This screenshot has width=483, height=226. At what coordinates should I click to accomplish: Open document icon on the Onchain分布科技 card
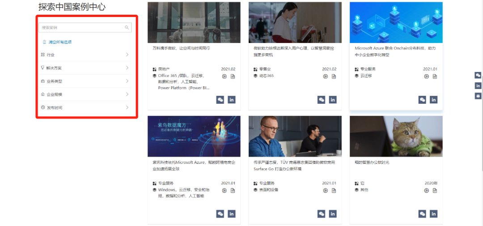(x=435, y=77)
